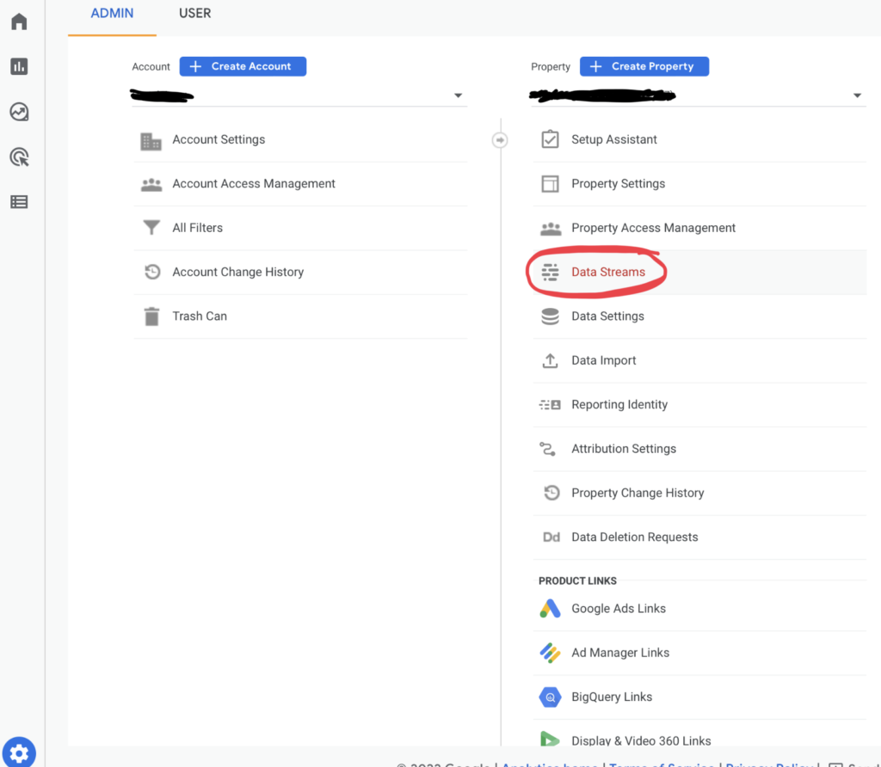Click the Create Account button

click(243, 66)
